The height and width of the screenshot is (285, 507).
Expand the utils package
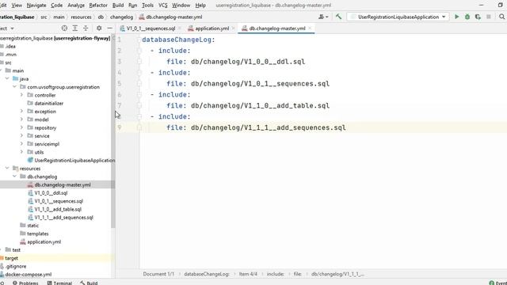tap(21, 152)
